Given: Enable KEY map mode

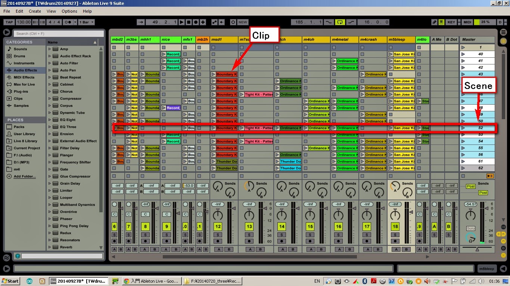Looking at the screenshot, I should coord(451,22).
